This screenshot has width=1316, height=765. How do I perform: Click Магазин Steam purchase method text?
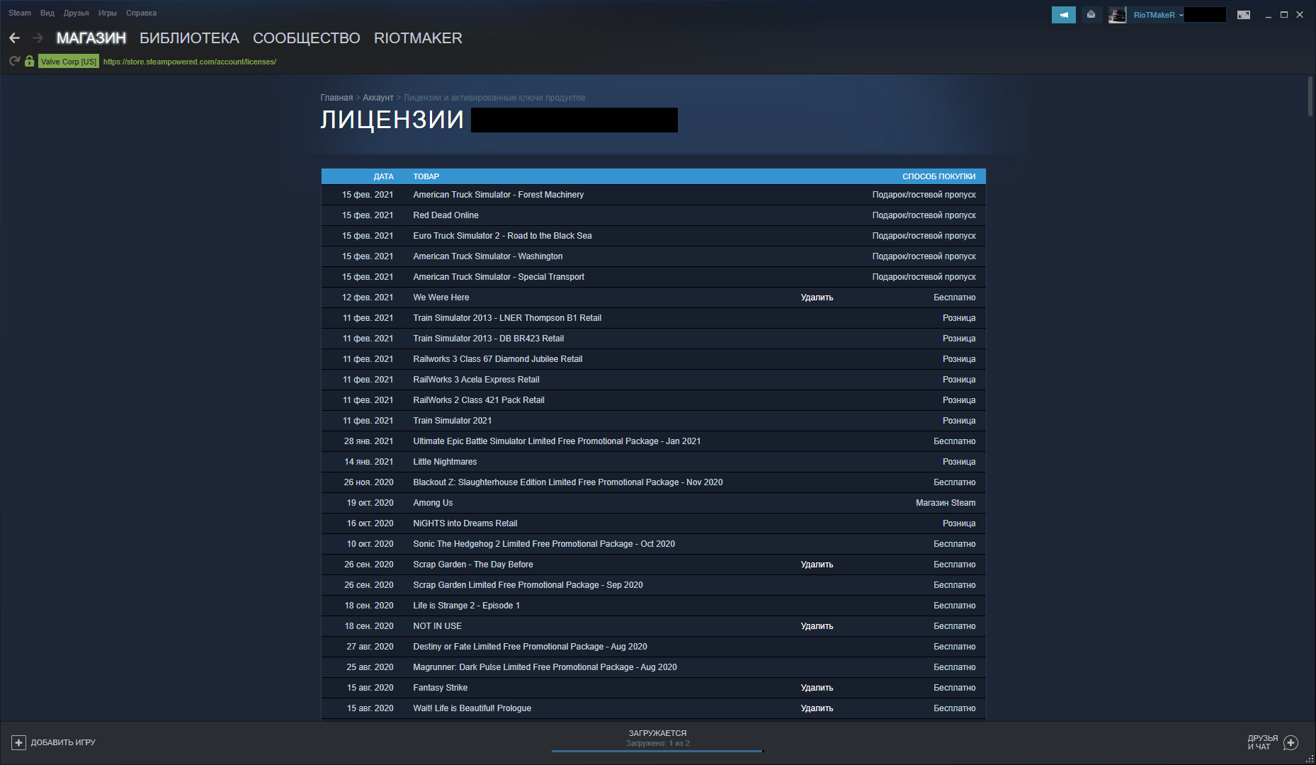946,503
